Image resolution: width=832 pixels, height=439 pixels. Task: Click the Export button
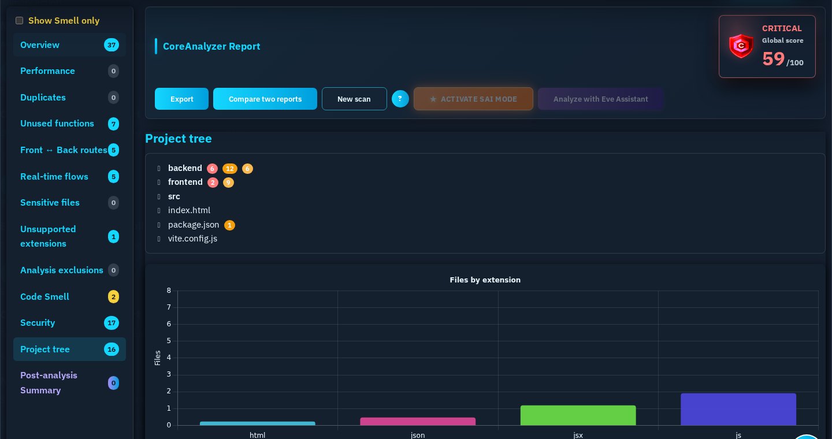click(x=182, y=99)
